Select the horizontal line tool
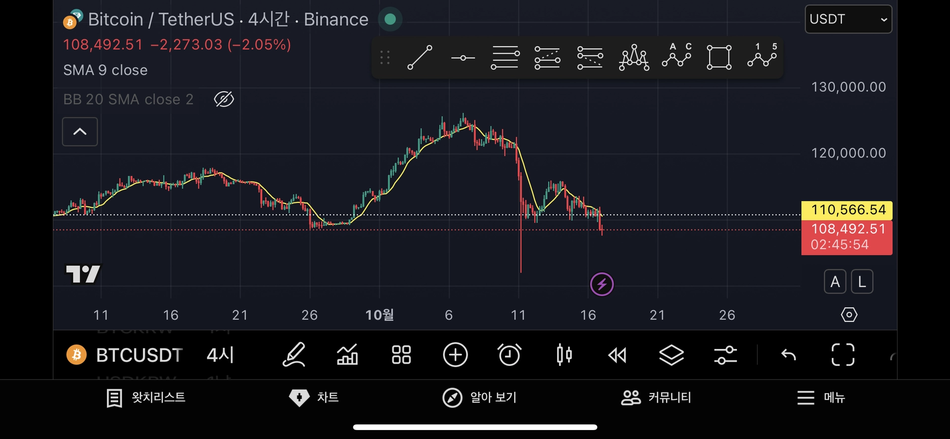Image resolution: width=950 pixels, height=439 pixels. pyautogui.click(x=463, y=58)
